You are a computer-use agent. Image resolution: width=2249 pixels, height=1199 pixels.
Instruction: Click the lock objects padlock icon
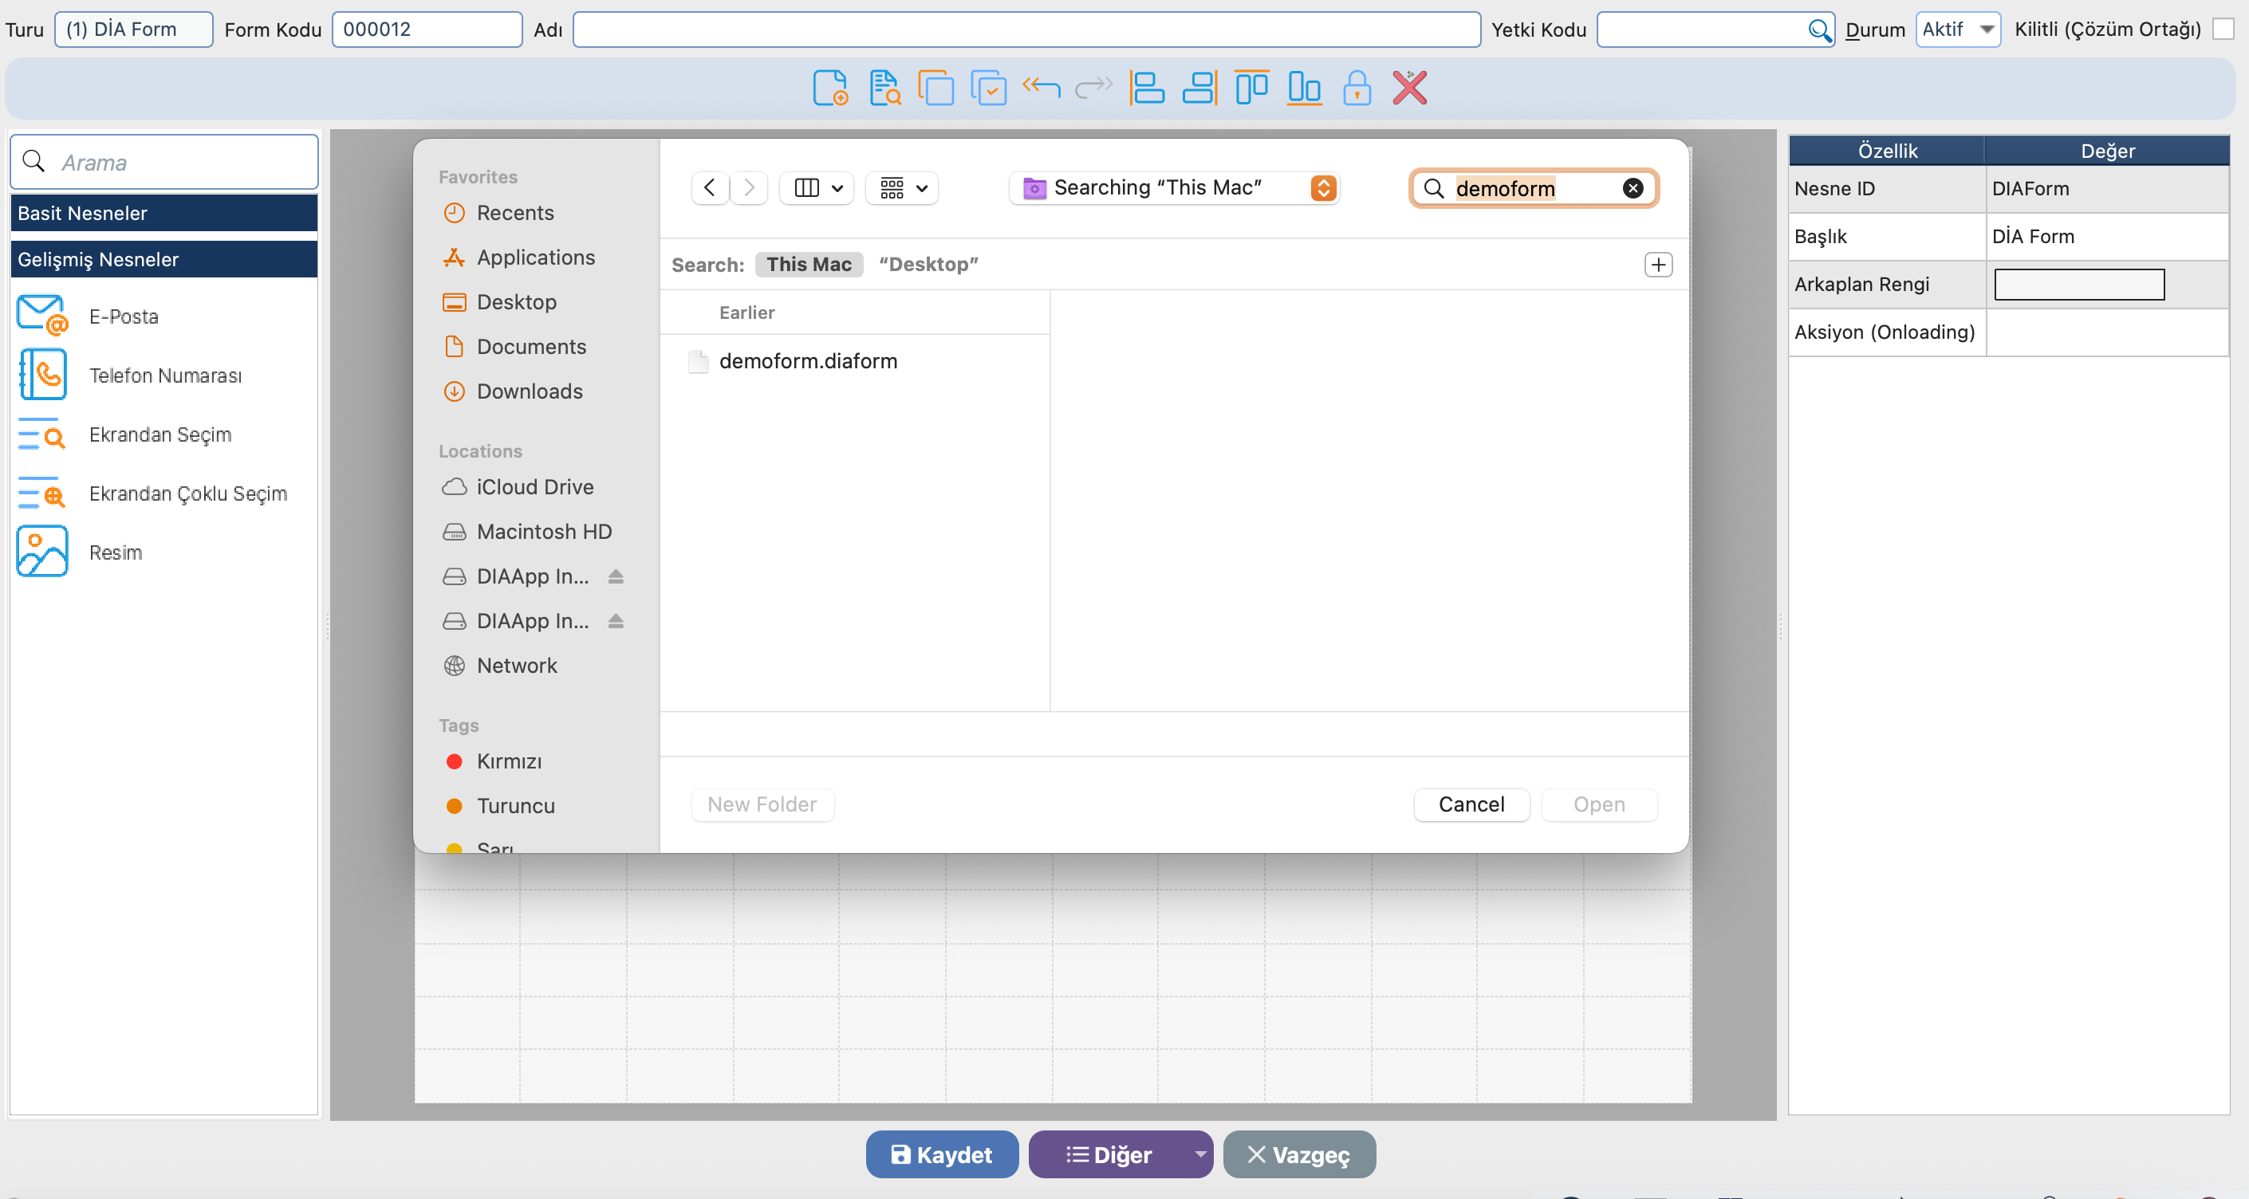click(x=1356, y=88)
